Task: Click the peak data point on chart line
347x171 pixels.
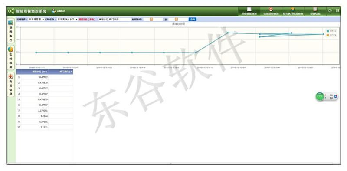Action: click(x=227, y=33)
